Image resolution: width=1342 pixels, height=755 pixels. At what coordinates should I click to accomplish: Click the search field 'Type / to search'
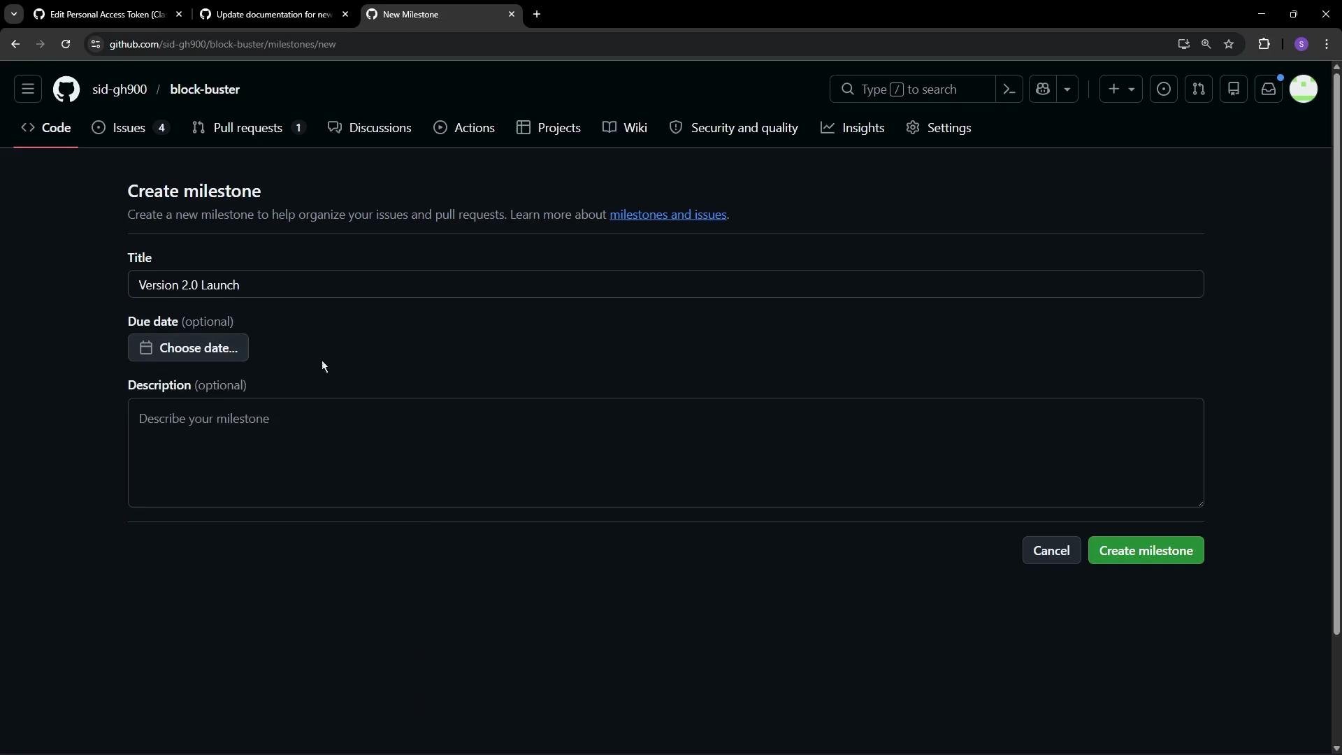(912, 89)
